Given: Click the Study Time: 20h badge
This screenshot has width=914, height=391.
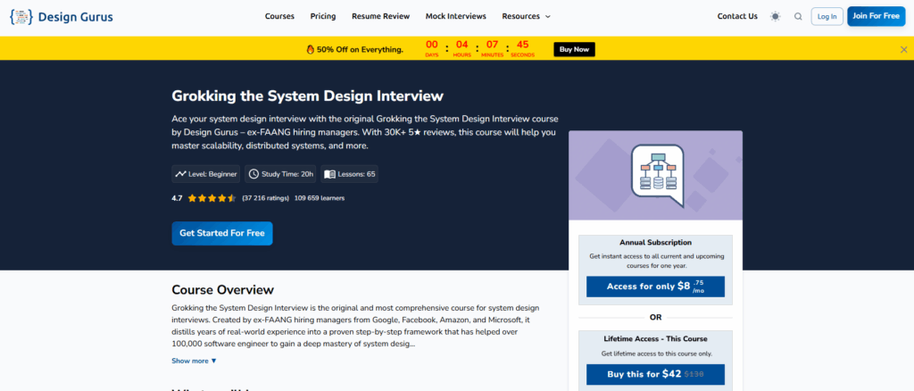Looking at the screenshot, I should tap(281, 174).
